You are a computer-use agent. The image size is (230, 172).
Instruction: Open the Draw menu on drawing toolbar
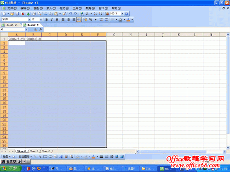coord(6,156)
